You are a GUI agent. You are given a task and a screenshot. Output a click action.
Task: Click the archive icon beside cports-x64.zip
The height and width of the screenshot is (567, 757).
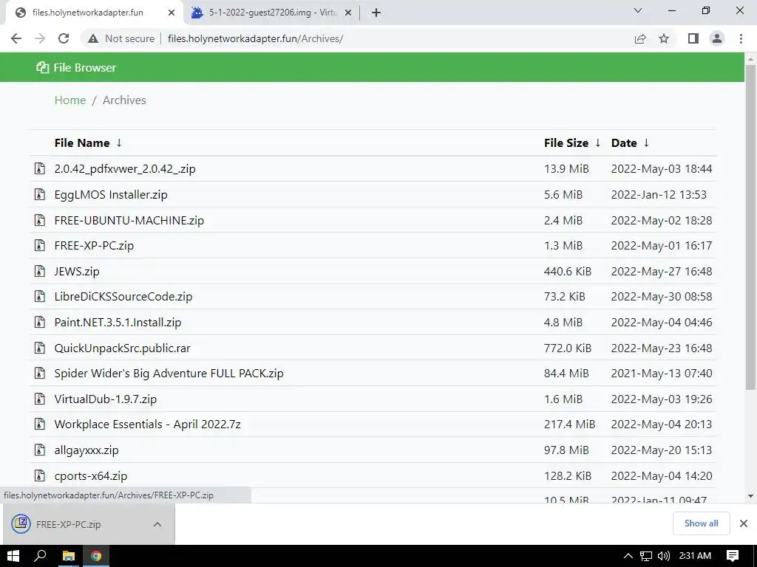(40, 475)
